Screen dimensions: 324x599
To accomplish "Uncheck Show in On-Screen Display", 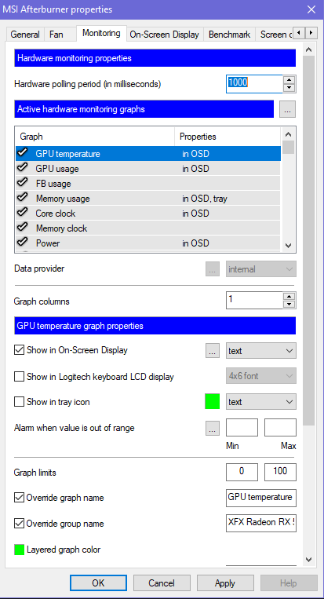I will pyautogui.click(x=19, y=350).
